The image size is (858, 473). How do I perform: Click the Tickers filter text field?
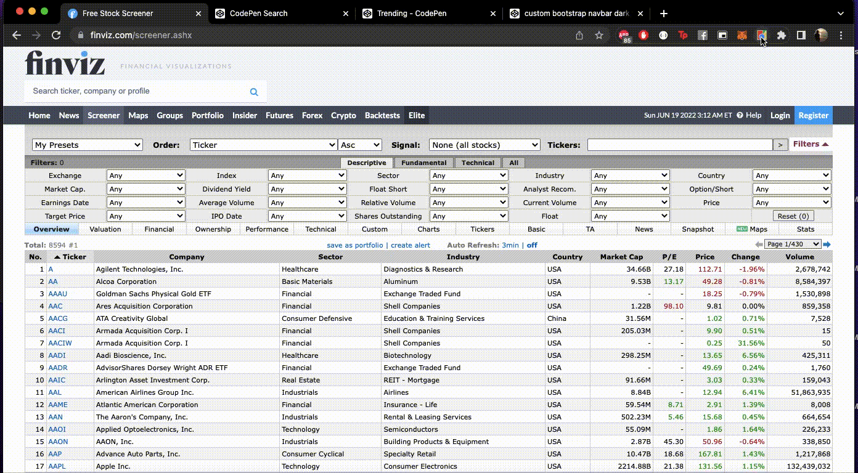point(680,145)
